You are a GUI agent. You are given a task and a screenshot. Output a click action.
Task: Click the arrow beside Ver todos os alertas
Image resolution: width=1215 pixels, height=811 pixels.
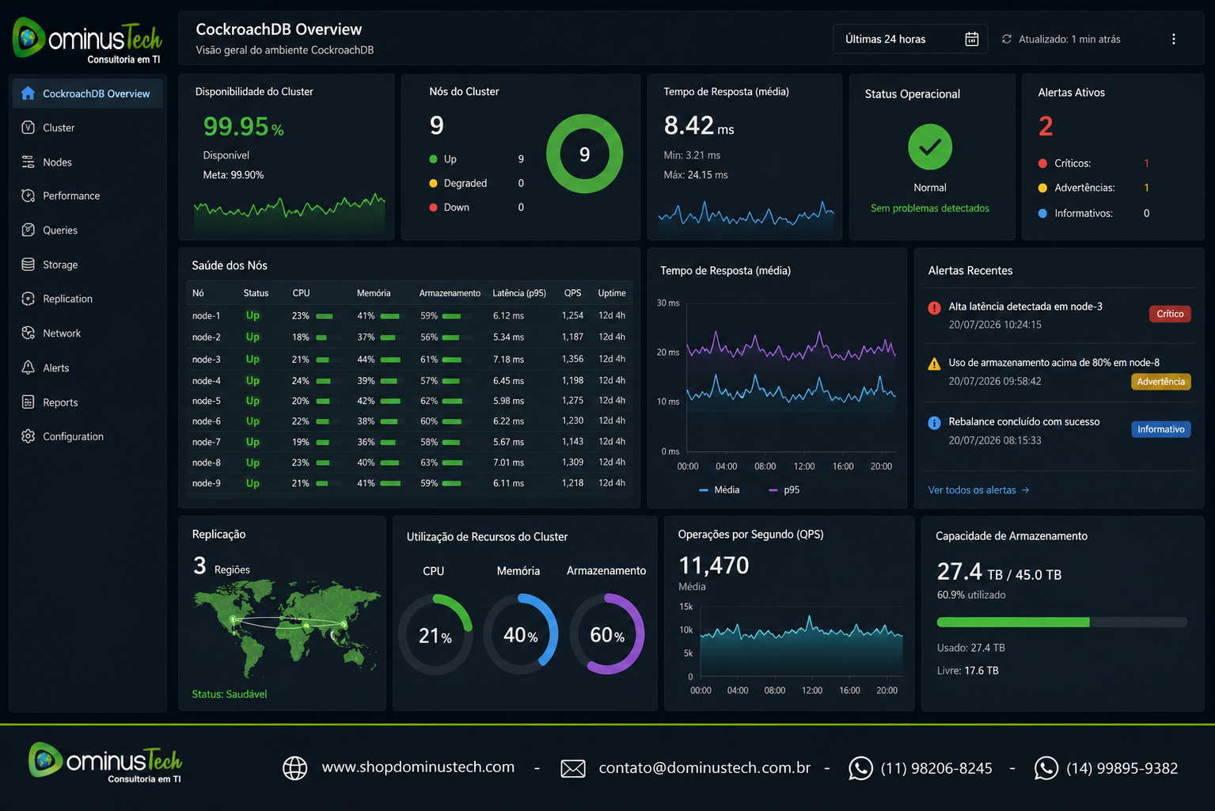point(1025,490)
